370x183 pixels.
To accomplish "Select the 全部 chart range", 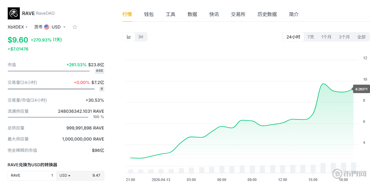I will tap(361, 37).
